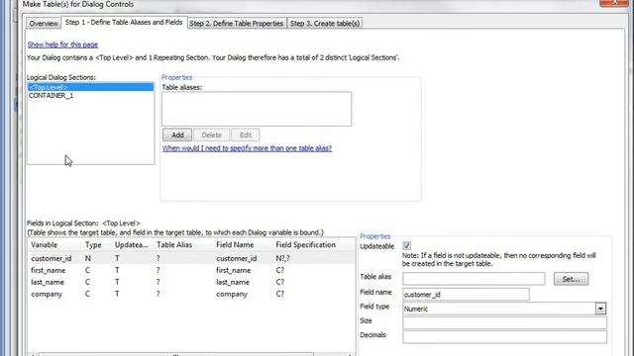Click the N?,? field specification cell
Screen dimensions: 634x356
click(x=282, y=258)
